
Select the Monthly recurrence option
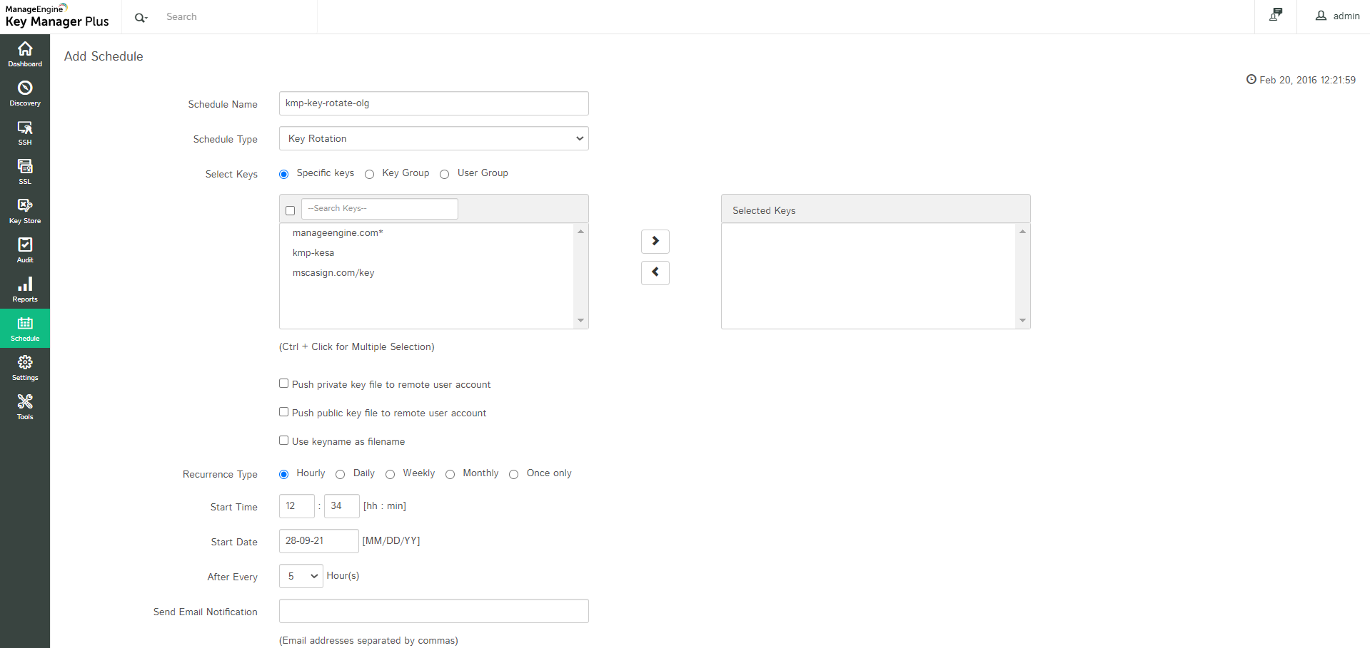tap(450, 474)
